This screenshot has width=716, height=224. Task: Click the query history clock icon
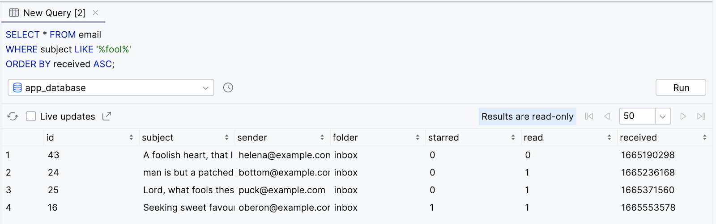point(228,87)
